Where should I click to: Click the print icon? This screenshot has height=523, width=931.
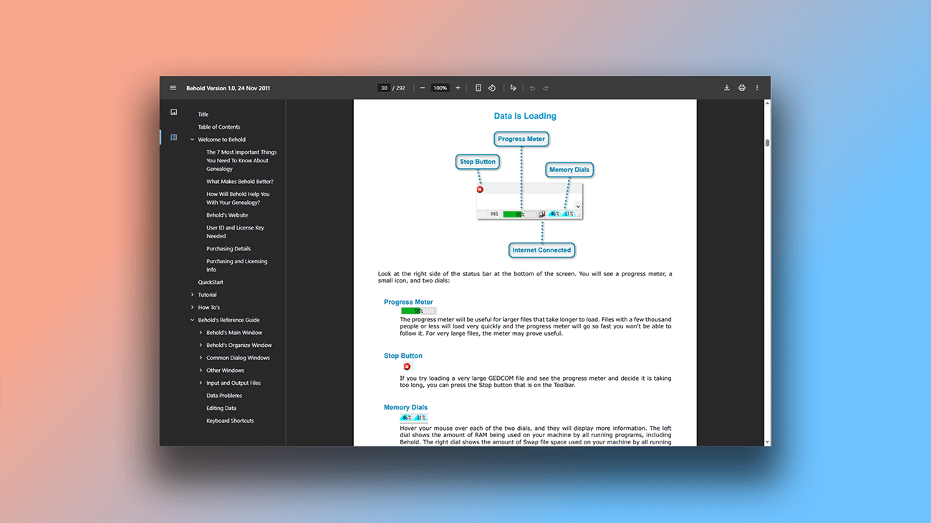[742, 87]
